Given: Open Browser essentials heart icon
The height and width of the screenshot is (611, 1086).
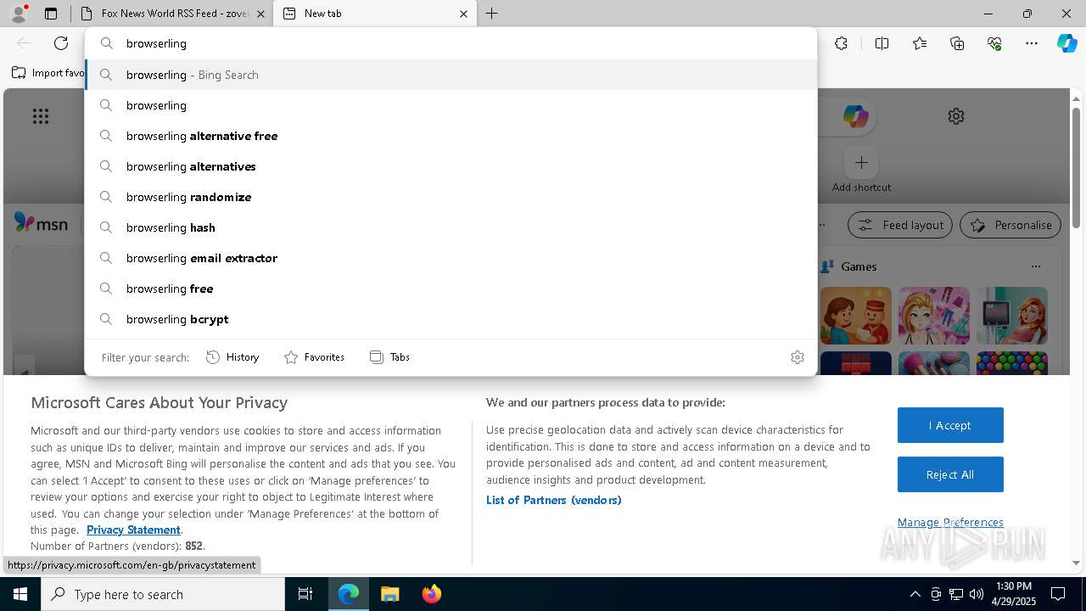Looking at the screenshot, I should [994, 43].
